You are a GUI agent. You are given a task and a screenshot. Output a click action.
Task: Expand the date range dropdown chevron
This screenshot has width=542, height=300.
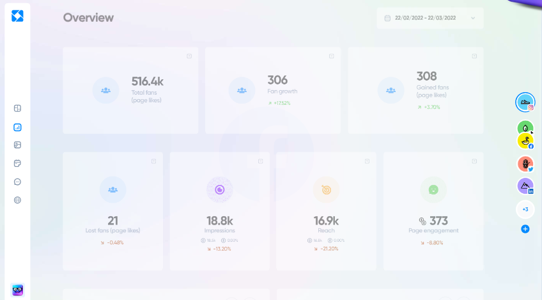[473, 18]
